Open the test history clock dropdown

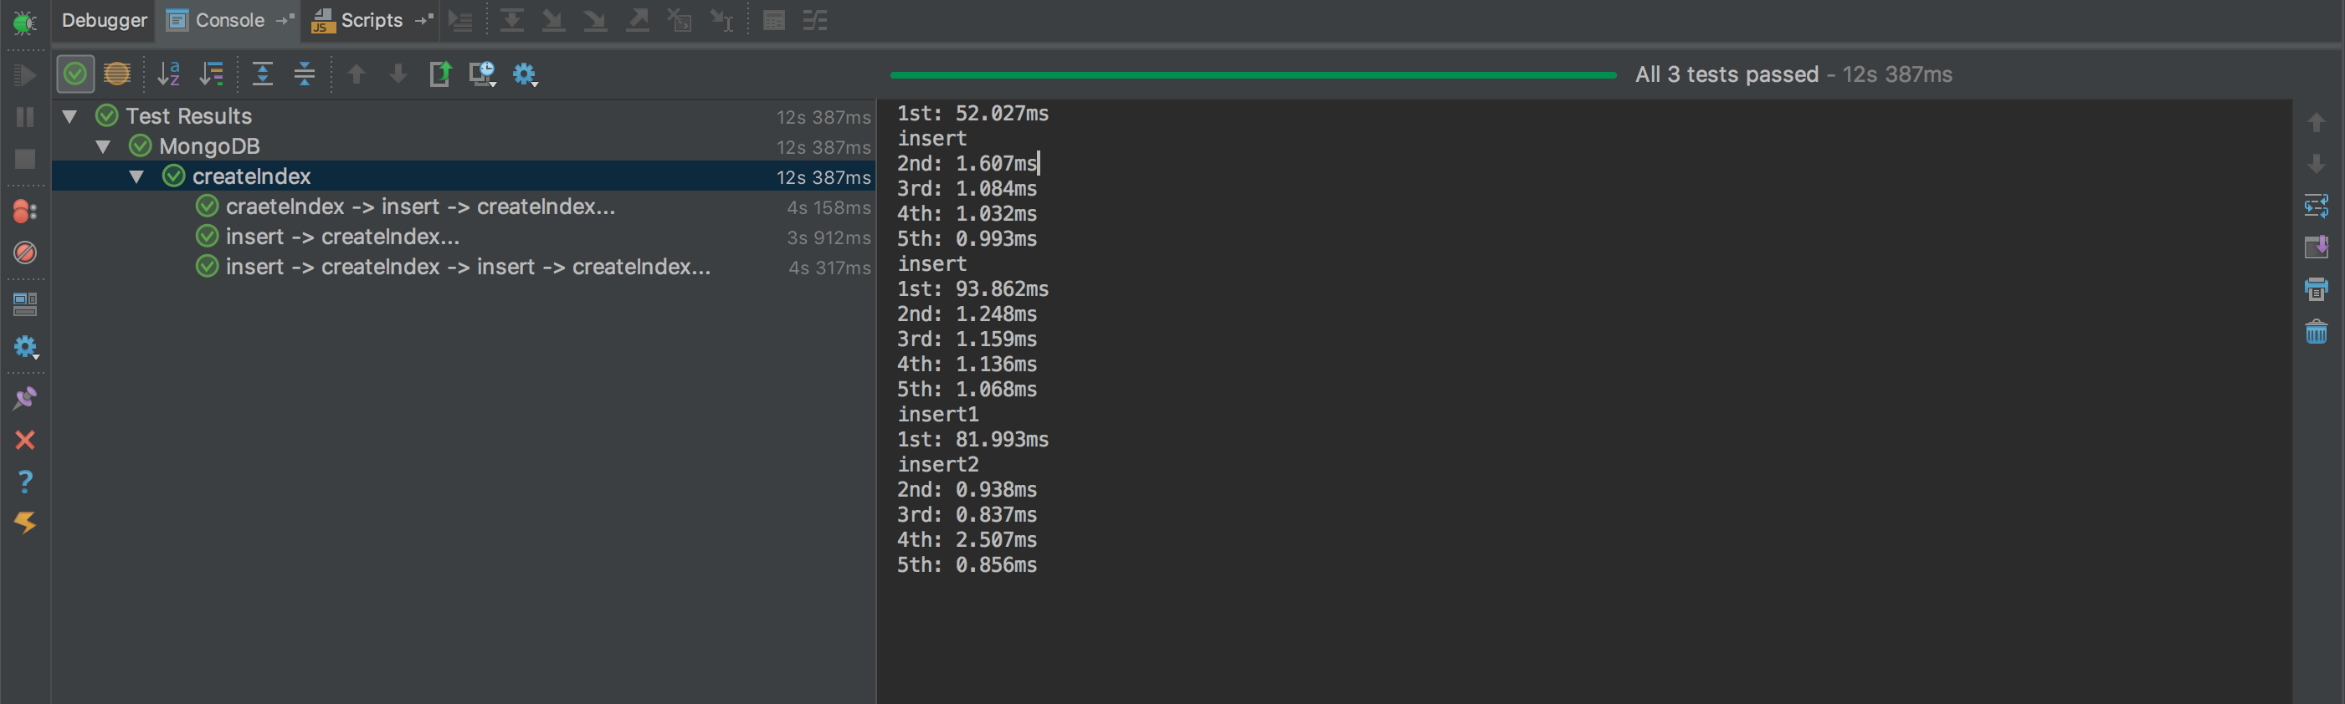click(x=482, y=74)
